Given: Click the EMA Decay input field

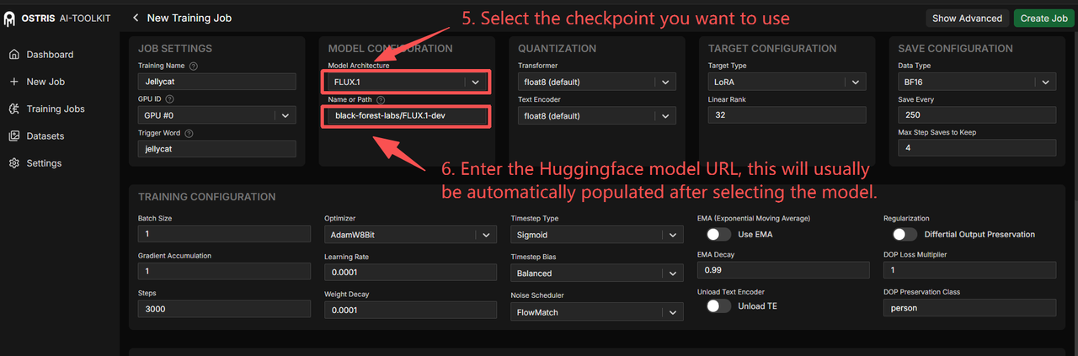Looking at the screenshot, I should click(x=783, y=270).
